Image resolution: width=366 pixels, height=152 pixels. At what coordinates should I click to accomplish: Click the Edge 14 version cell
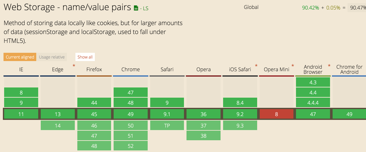click(58, 125)
